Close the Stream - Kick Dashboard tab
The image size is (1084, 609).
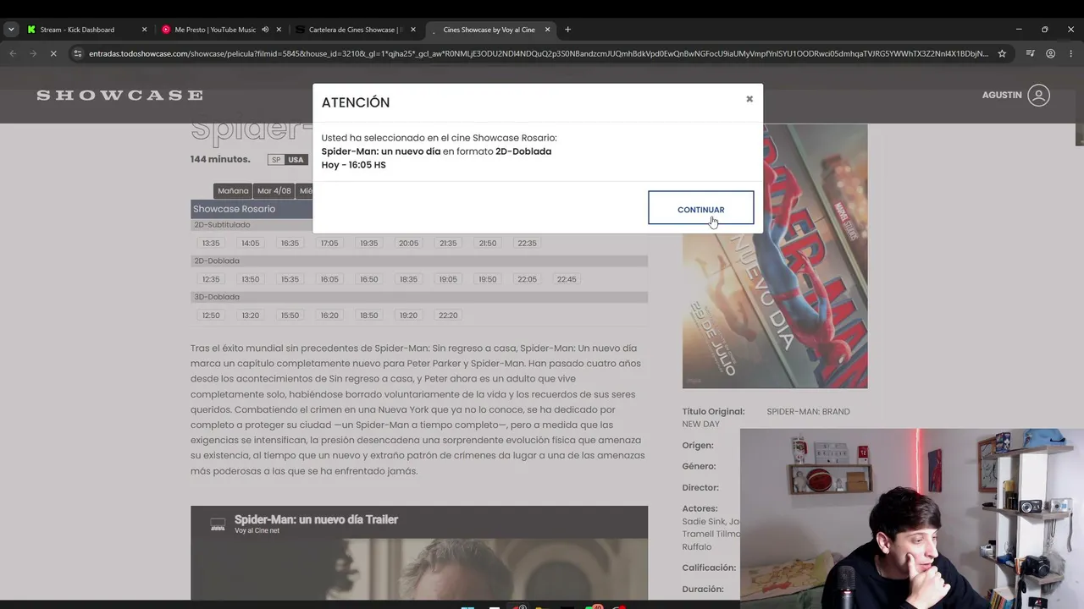(x=144, y=30)
